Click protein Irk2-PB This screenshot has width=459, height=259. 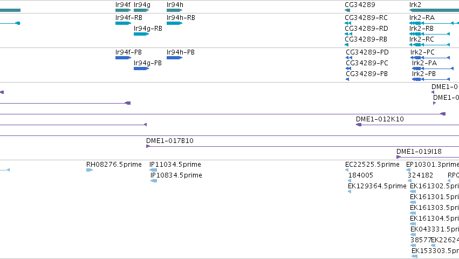click(x=430, y=79)
